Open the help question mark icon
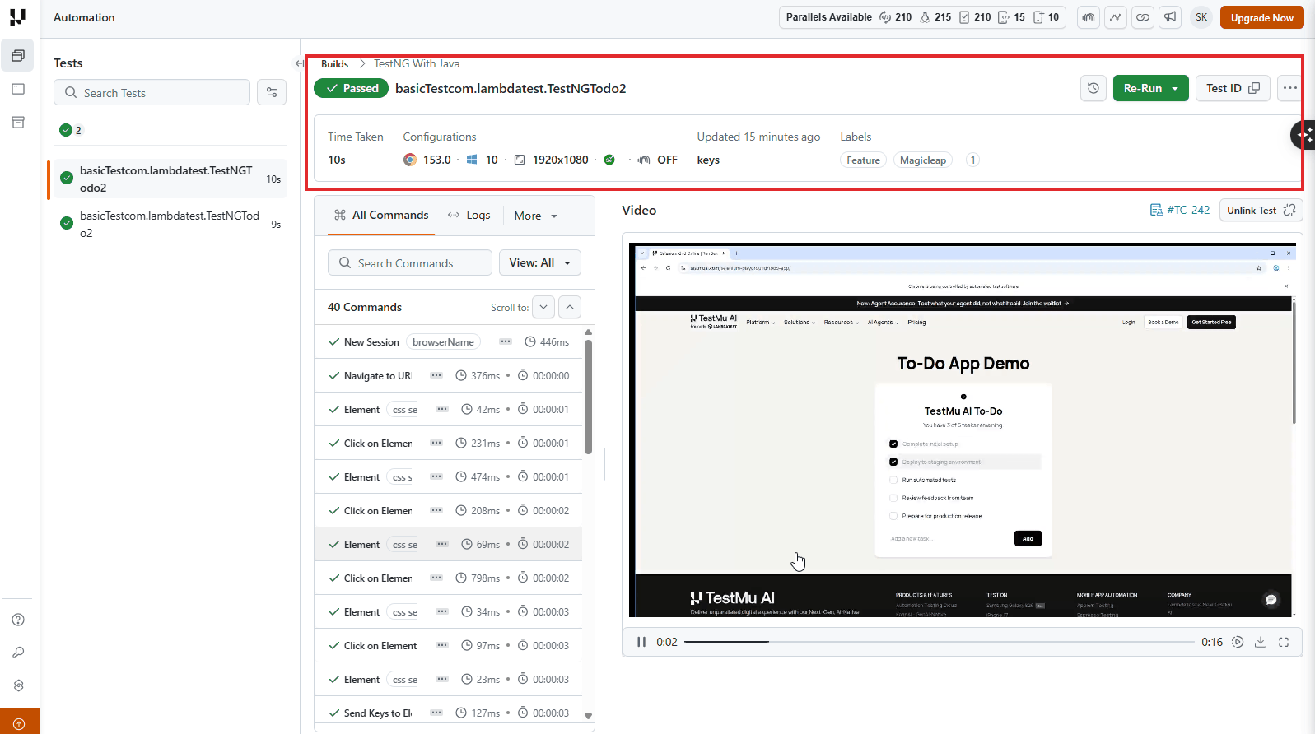Viewport: 1315px width, 734px height. point(18,620)
